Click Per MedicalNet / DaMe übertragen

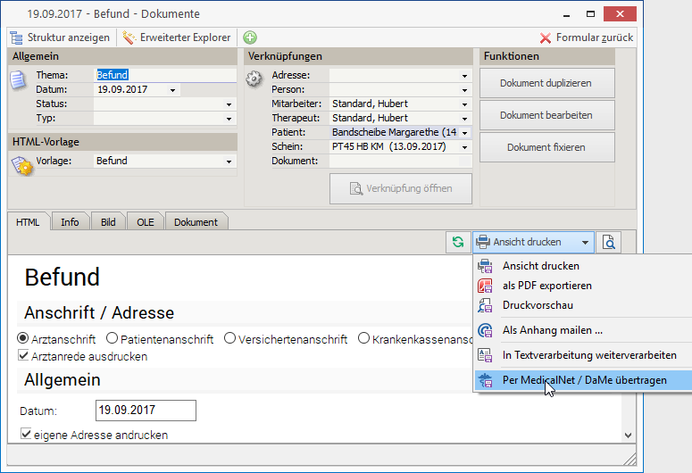tap(584, 380)
